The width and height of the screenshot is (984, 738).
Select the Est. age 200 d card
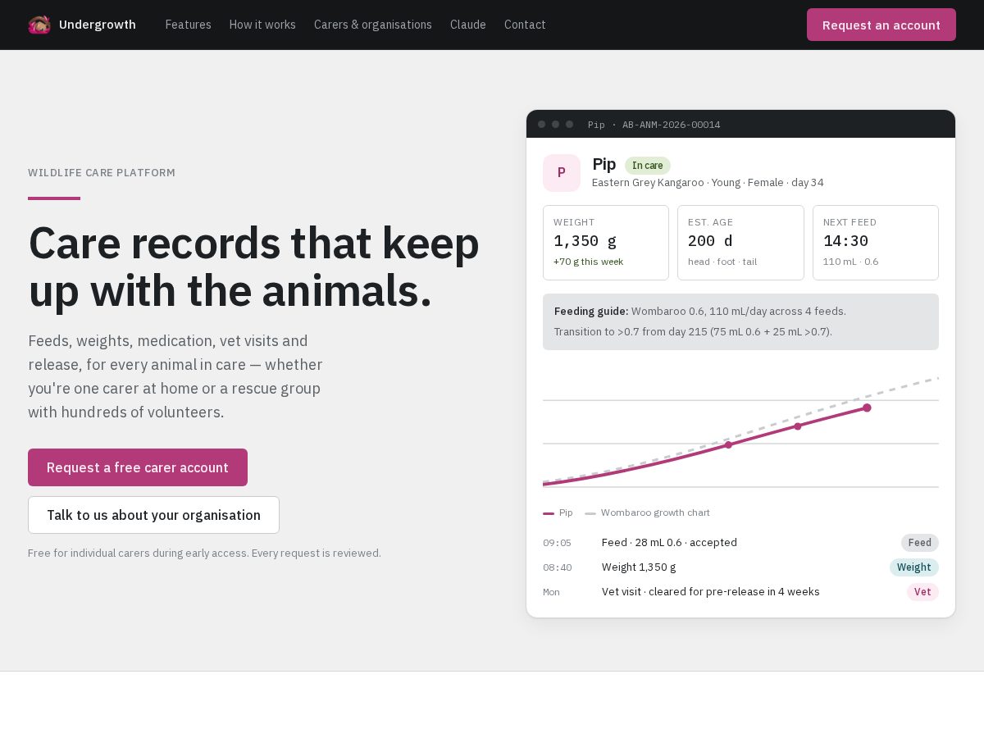(740, 243)
